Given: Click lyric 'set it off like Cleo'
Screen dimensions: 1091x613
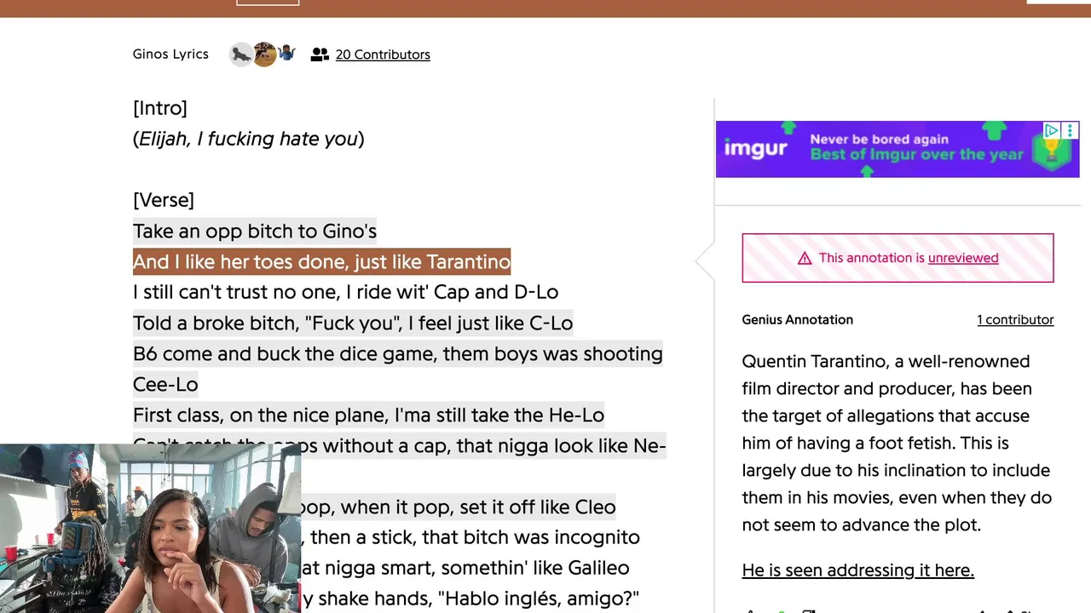Looking at the screenshot, I should coord(538,507).
